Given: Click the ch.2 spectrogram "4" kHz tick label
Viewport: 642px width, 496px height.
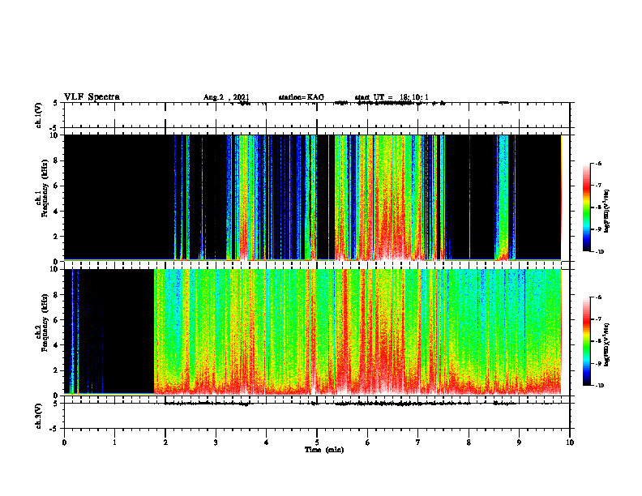Looking at the screenshot, I should coord(57,345).
